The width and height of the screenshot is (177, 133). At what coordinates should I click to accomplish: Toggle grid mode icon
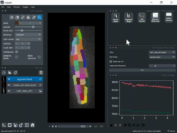(x=27, y=125)
